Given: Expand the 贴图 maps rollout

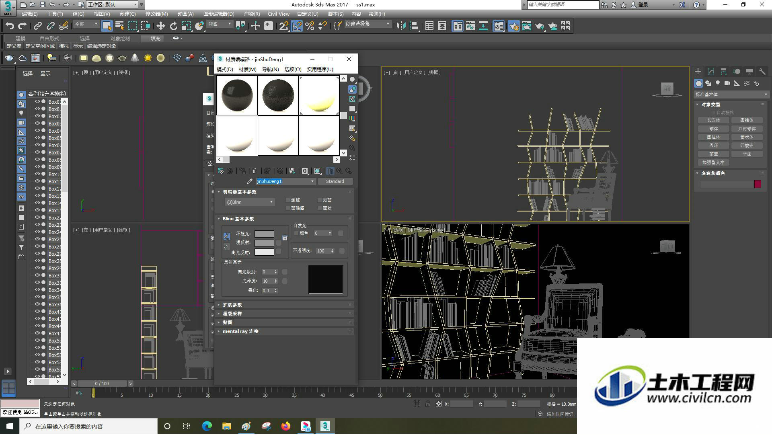Looking at the screenshot, I should coord(285,322).
